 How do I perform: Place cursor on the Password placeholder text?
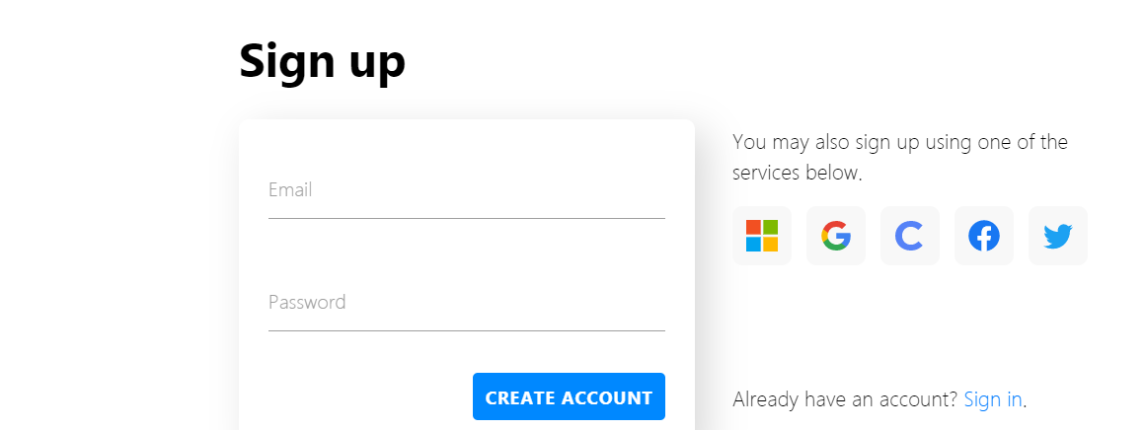tap(307, 302)
